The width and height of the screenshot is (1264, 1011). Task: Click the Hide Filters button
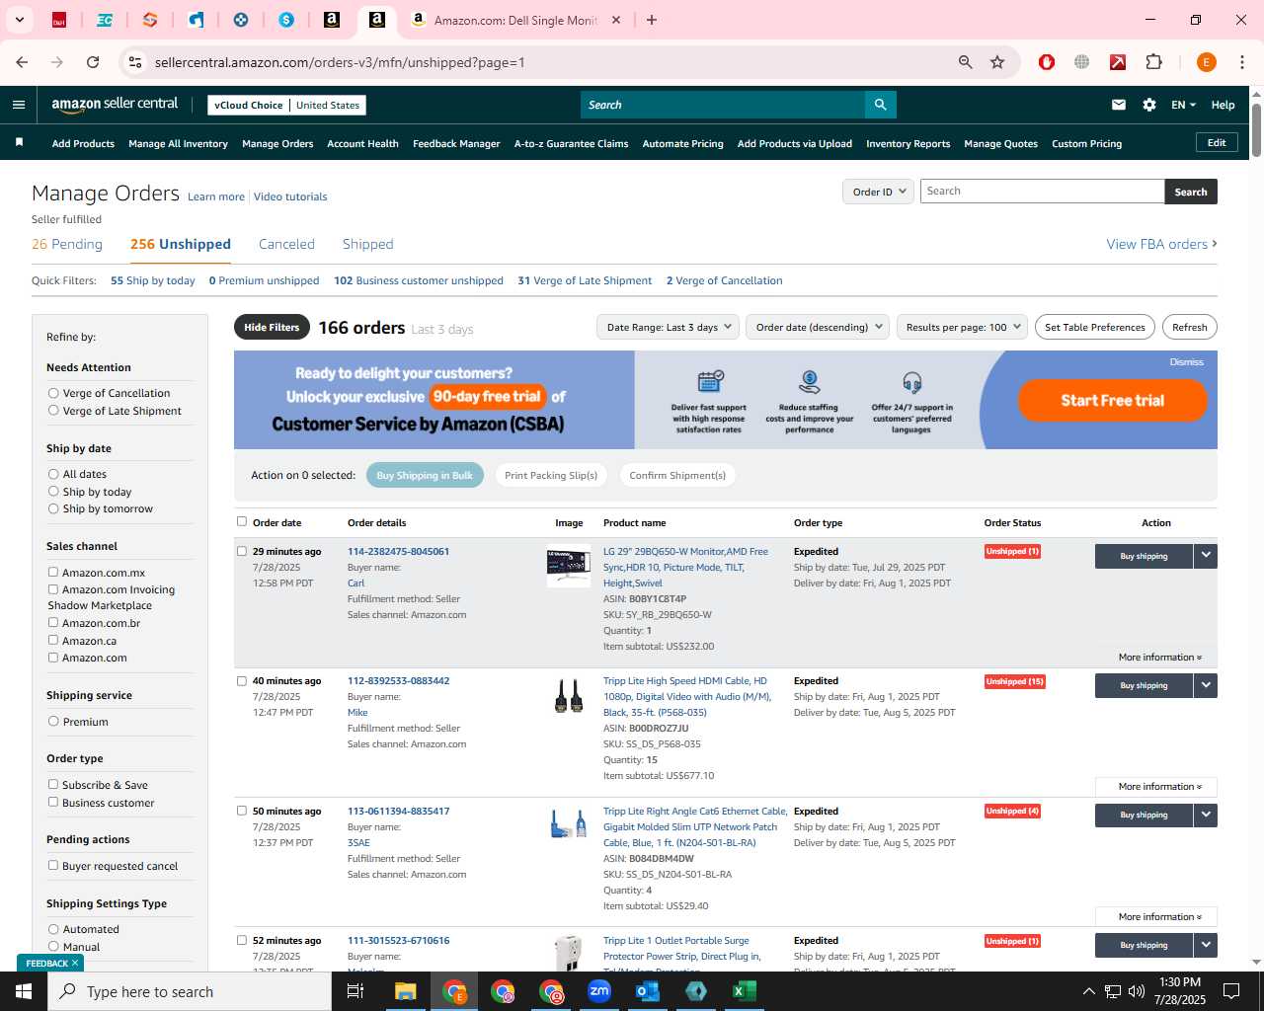click(x=272, y=327)
